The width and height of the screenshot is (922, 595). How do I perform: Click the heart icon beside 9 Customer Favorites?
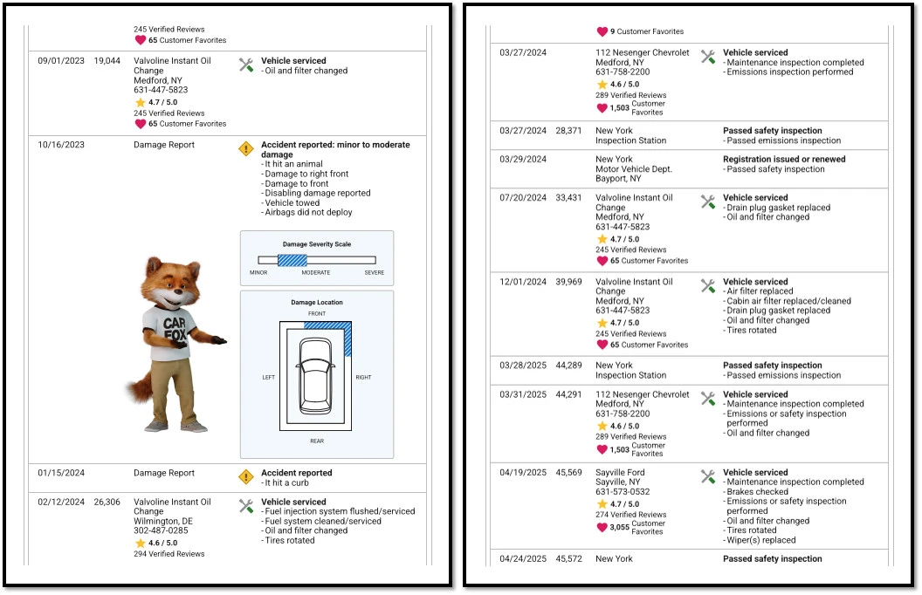pos(602,31)
